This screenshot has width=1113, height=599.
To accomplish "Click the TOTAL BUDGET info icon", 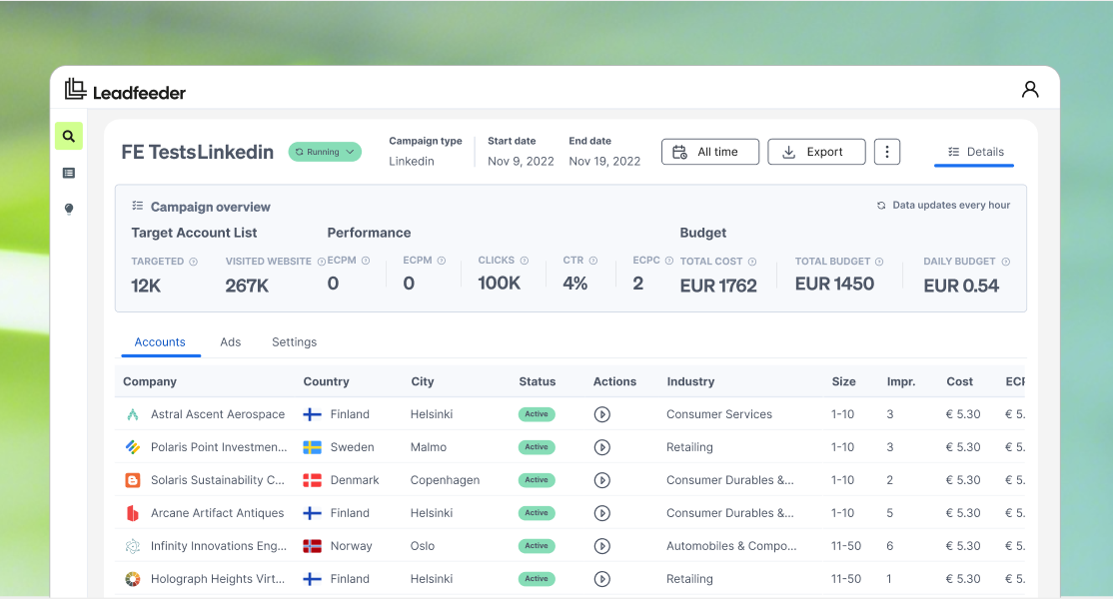I will [x=879, y=262].
